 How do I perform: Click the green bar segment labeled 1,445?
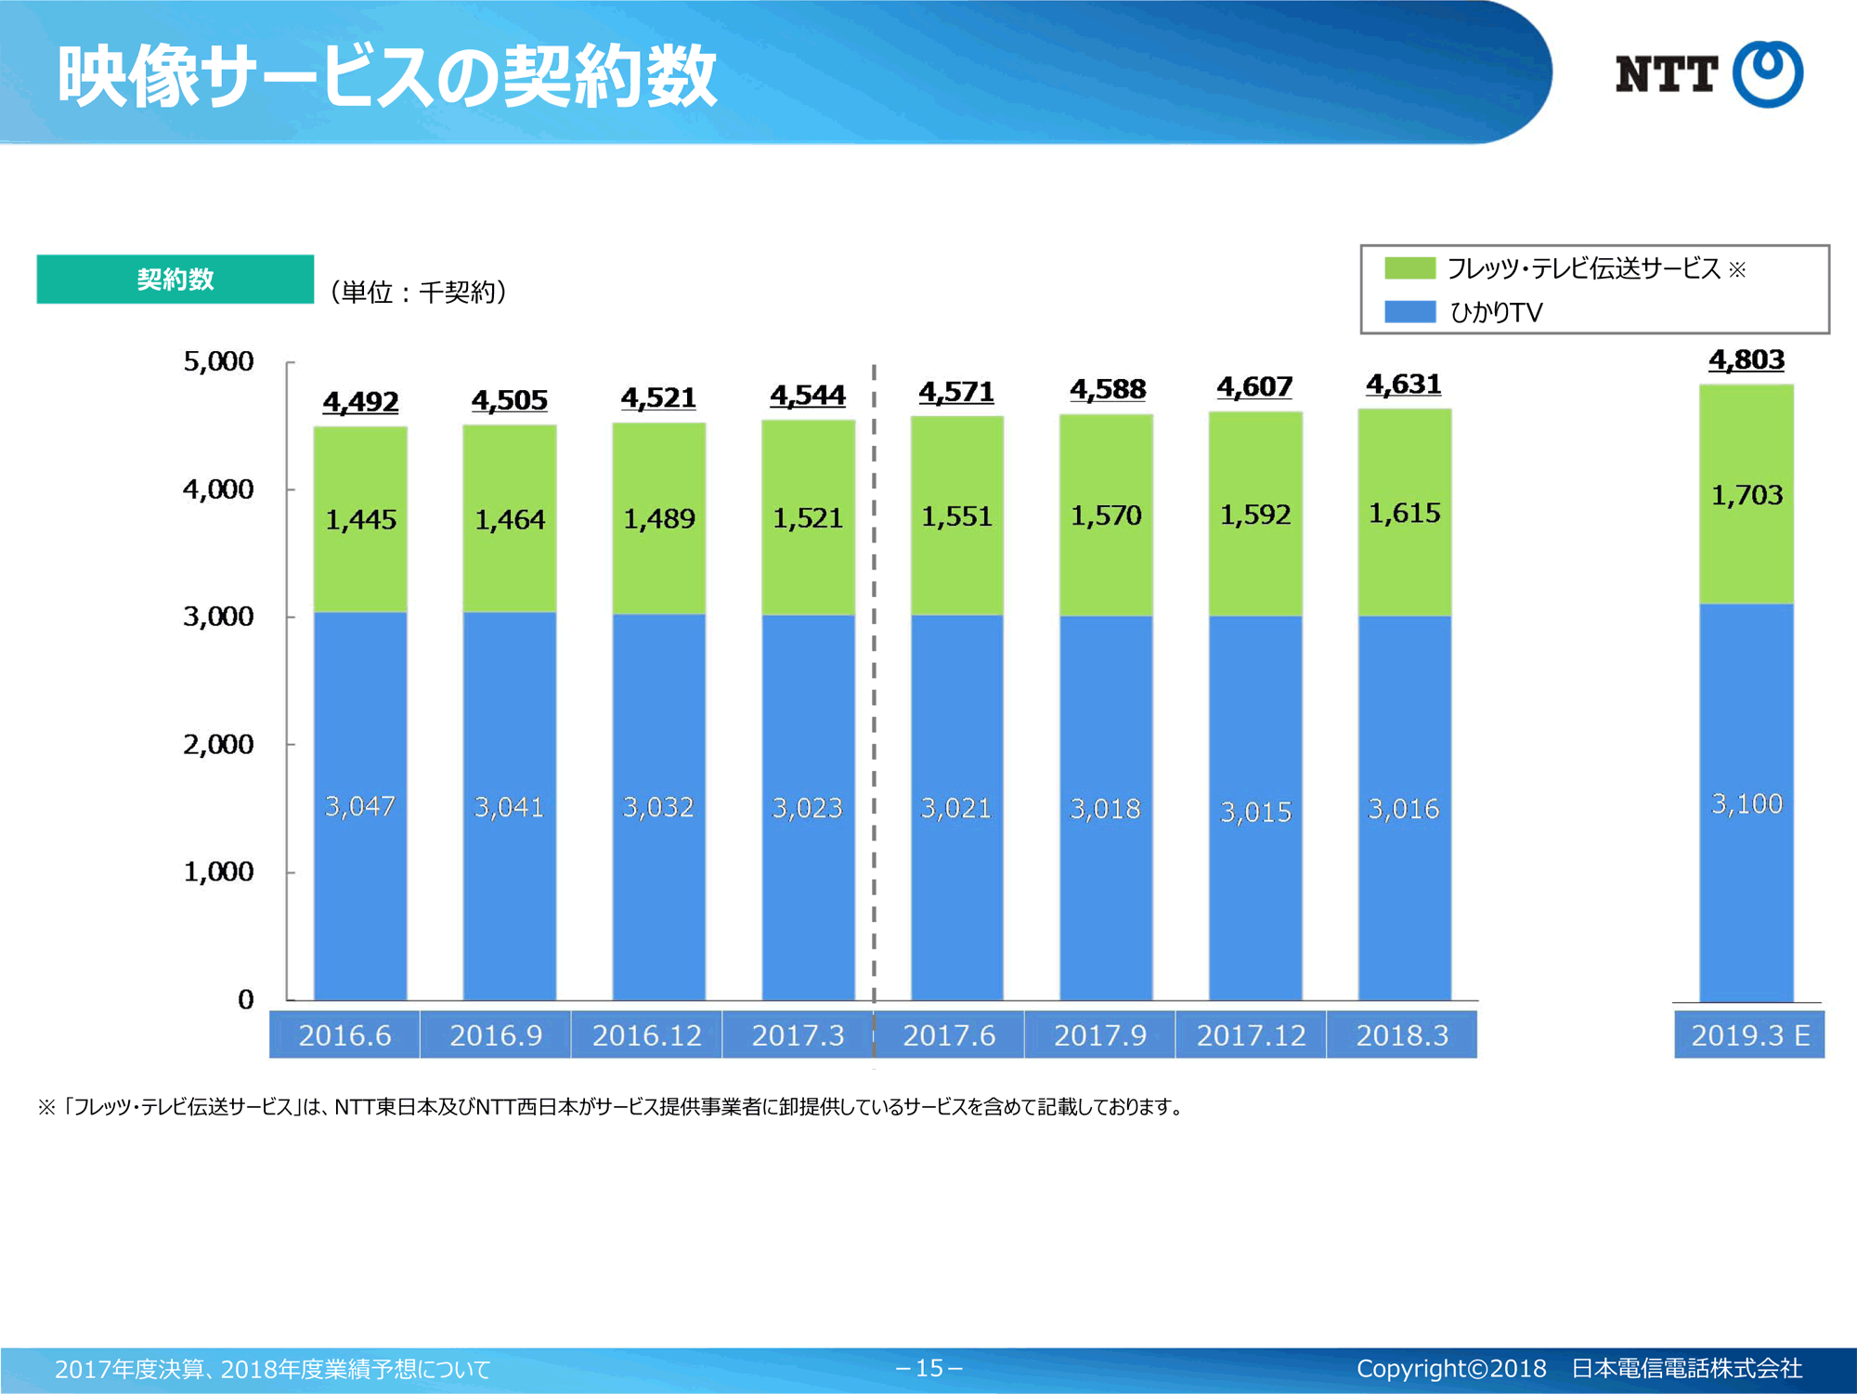(360, 519)
